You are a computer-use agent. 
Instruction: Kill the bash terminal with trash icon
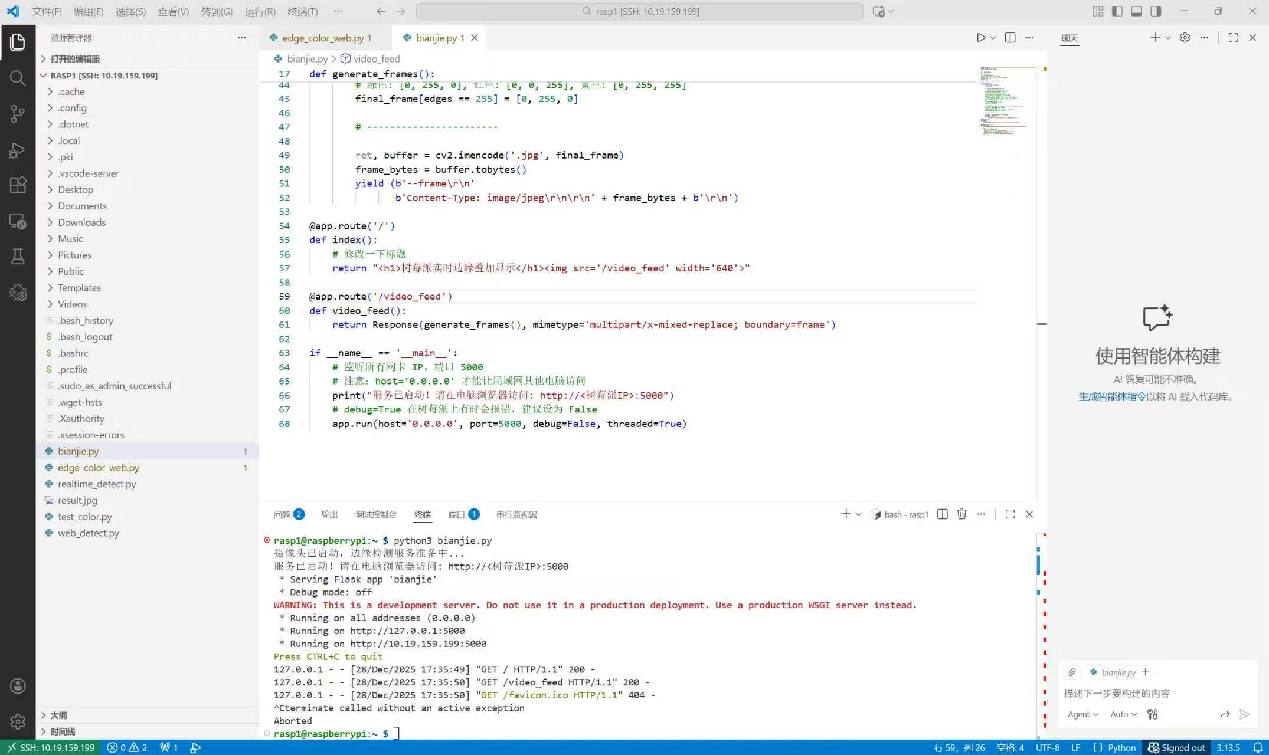[962, 514]
